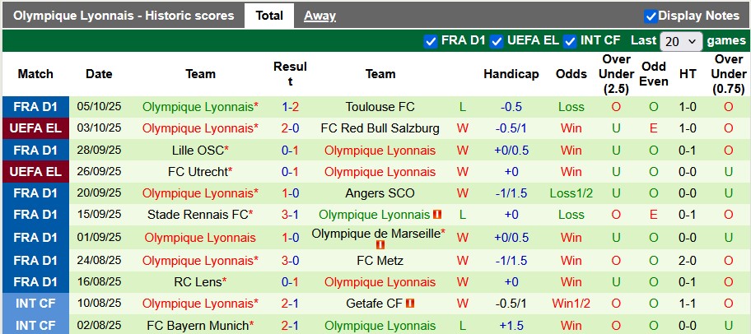
Task: Open the Toulouse FC team link
Action: tap(380, 107)
